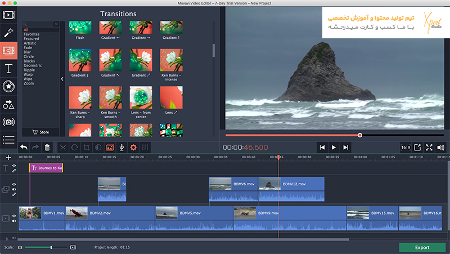This screenshot has height=254, width=450.
Task: Click the Export button
Action: pos(422,247)
